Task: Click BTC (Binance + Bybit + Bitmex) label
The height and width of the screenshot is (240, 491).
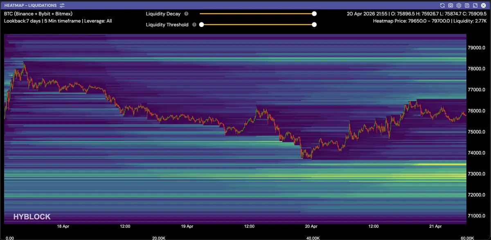Action: [38, 13]
